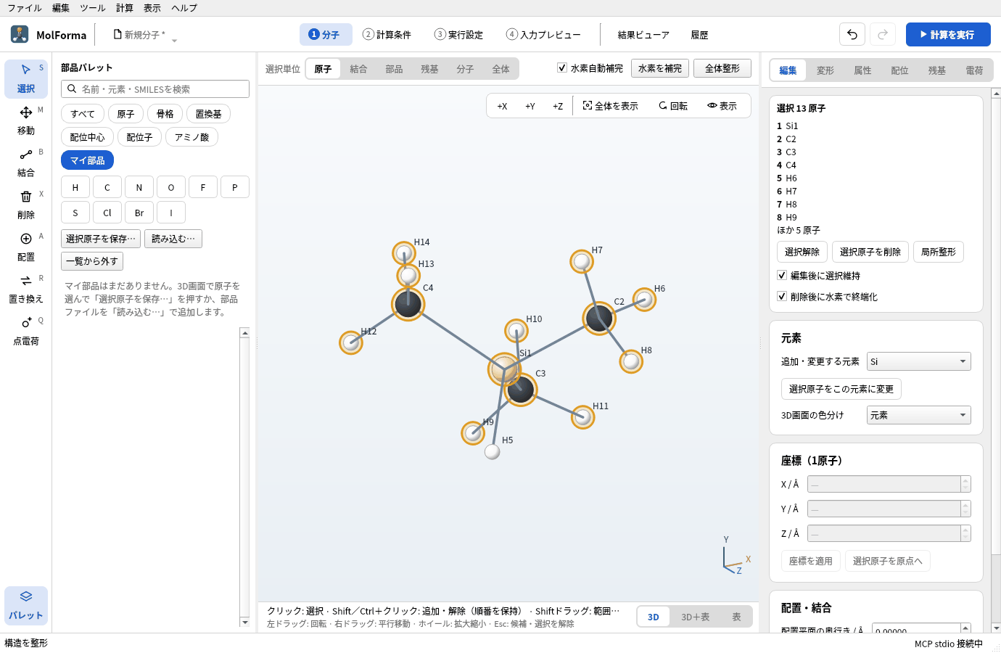The height and width of the screenshot is (653, 1001).
Task: Click the undo arrow button
Action: (x=852, y=34)
